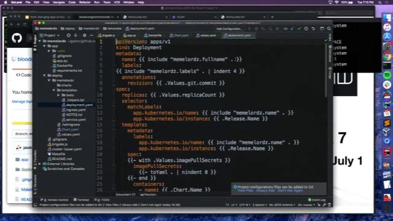393x221 pixels.
Task: Switch to Chart.yaml editor tab
Action: pyautogui.click(x=179, y=36)
